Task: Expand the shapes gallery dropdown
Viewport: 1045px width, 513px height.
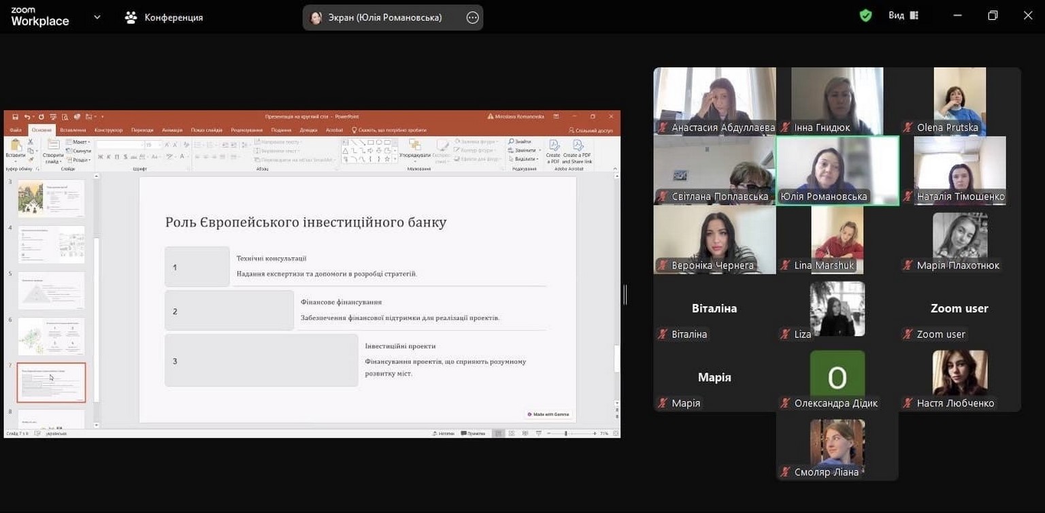Action: tap(395, 159)
